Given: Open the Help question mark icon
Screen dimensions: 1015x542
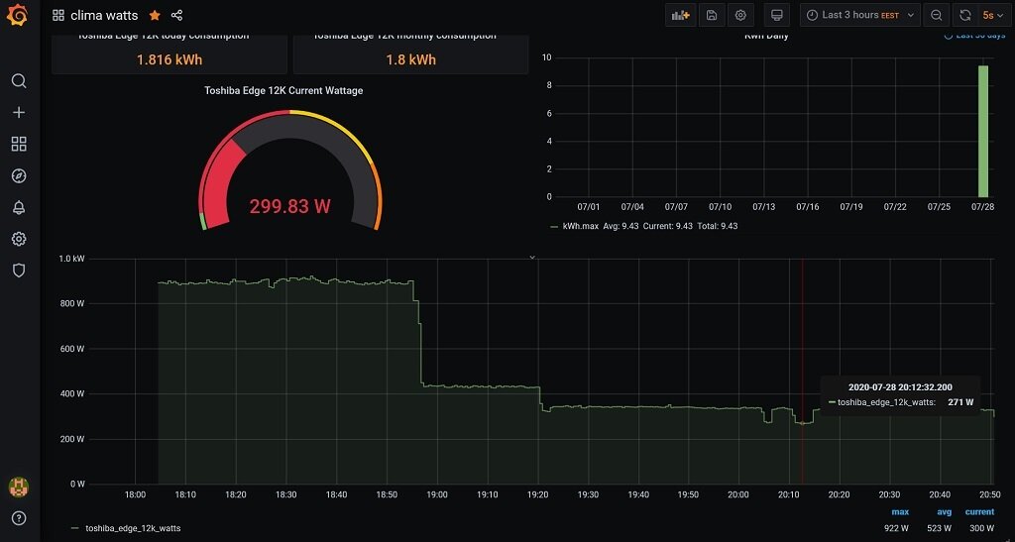Looking at the screenshot, I should (19, 518).
